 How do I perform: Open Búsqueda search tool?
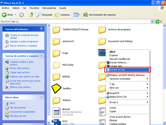pyautogui.click(x=44, y=15)
